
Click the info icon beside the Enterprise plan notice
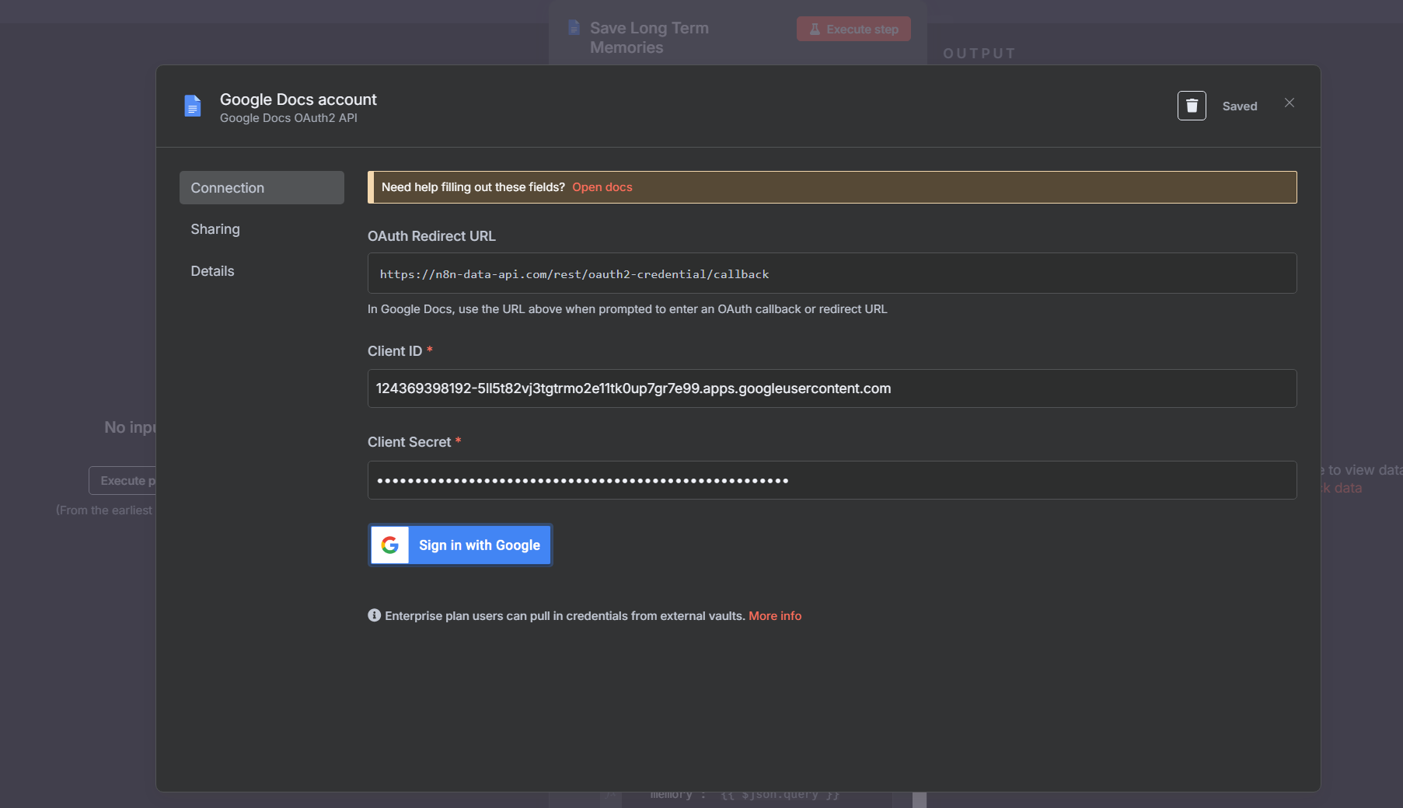[x=374, y=615]
